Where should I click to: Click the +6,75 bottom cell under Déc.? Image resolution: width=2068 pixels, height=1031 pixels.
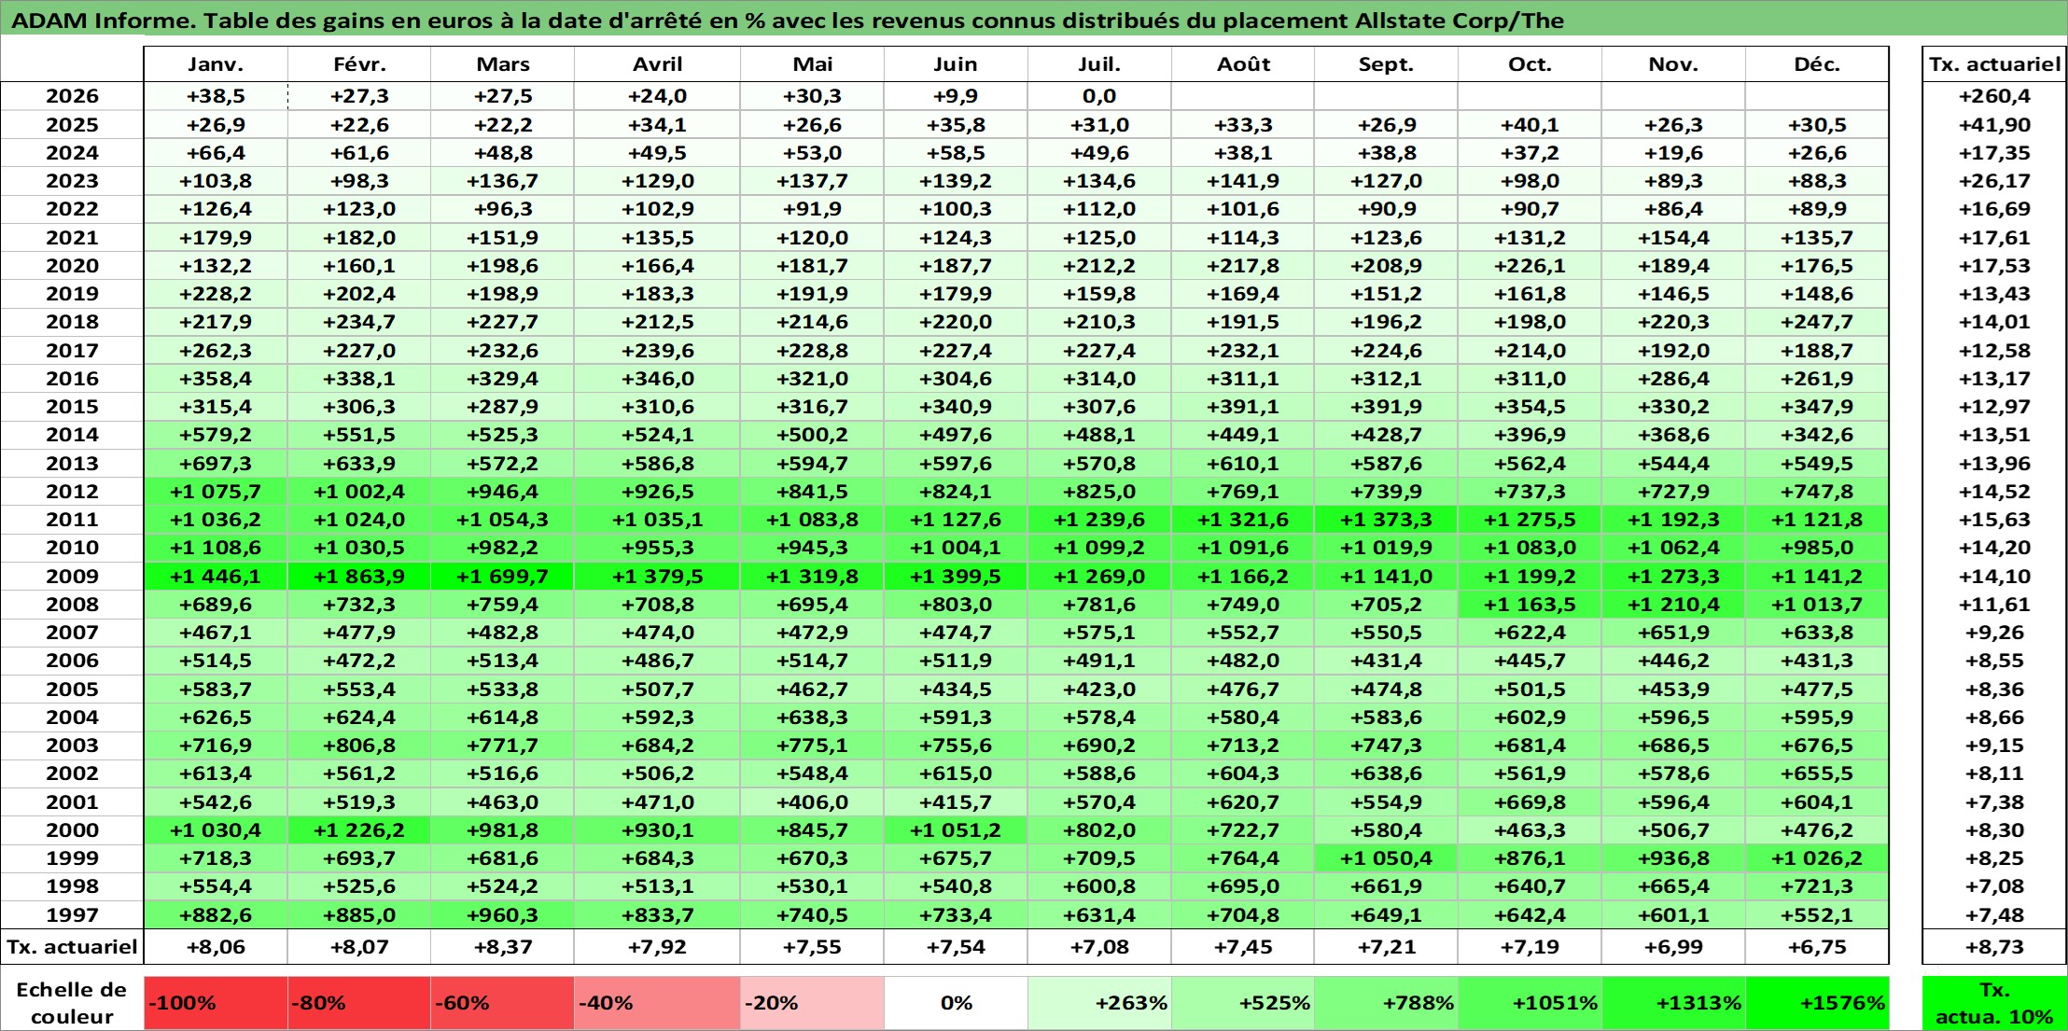1818,947
